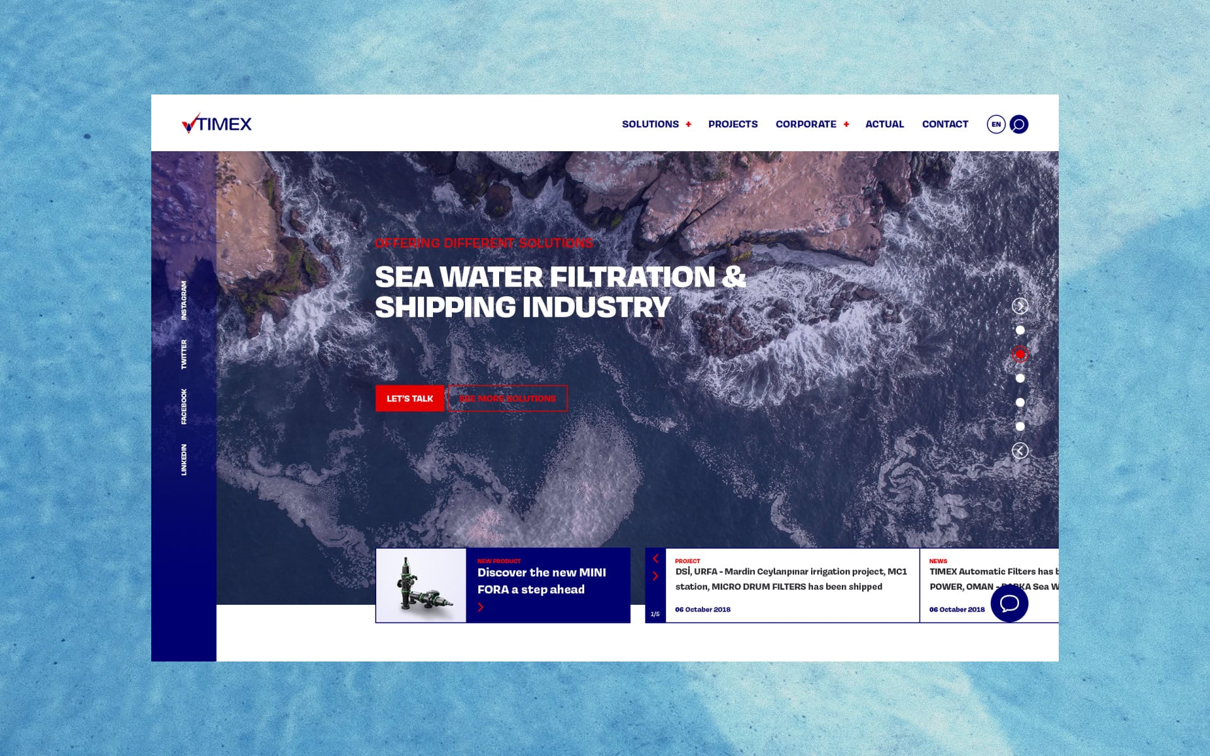
Task: Go to previous hero slide arrow
Action: tap(1020, 450)
